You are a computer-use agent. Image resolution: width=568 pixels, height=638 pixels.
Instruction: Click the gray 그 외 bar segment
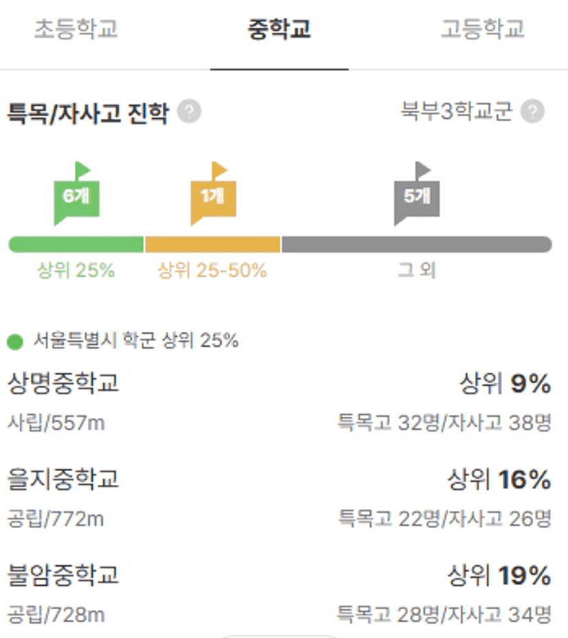pyautogui.click(x=417, y=244)
